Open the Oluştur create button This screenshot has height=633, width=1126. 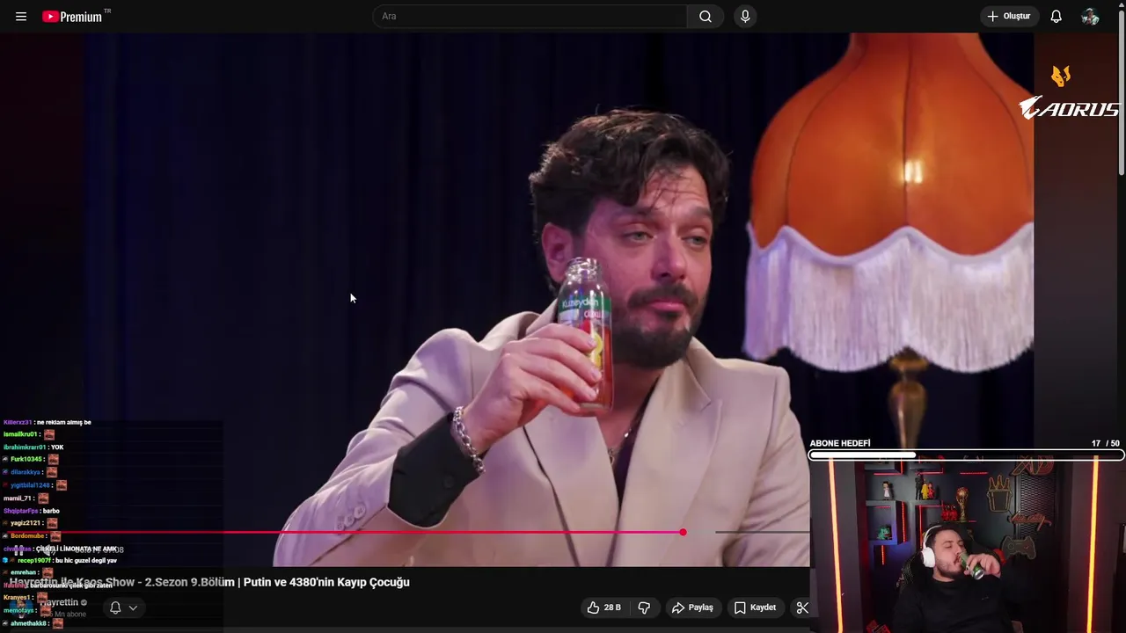tap(1009, 17)
